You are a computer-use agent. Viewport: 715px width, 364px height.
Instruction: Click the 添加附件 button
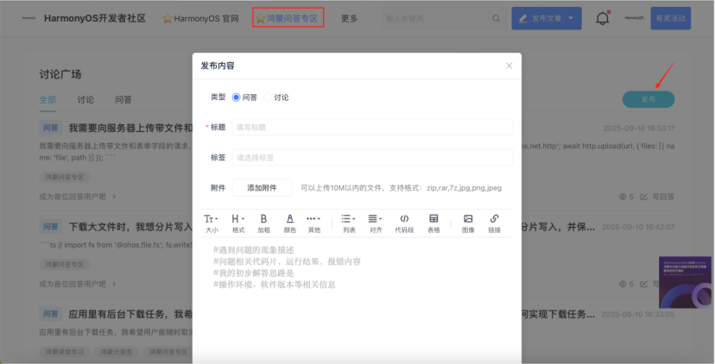[x=262, y=188]
